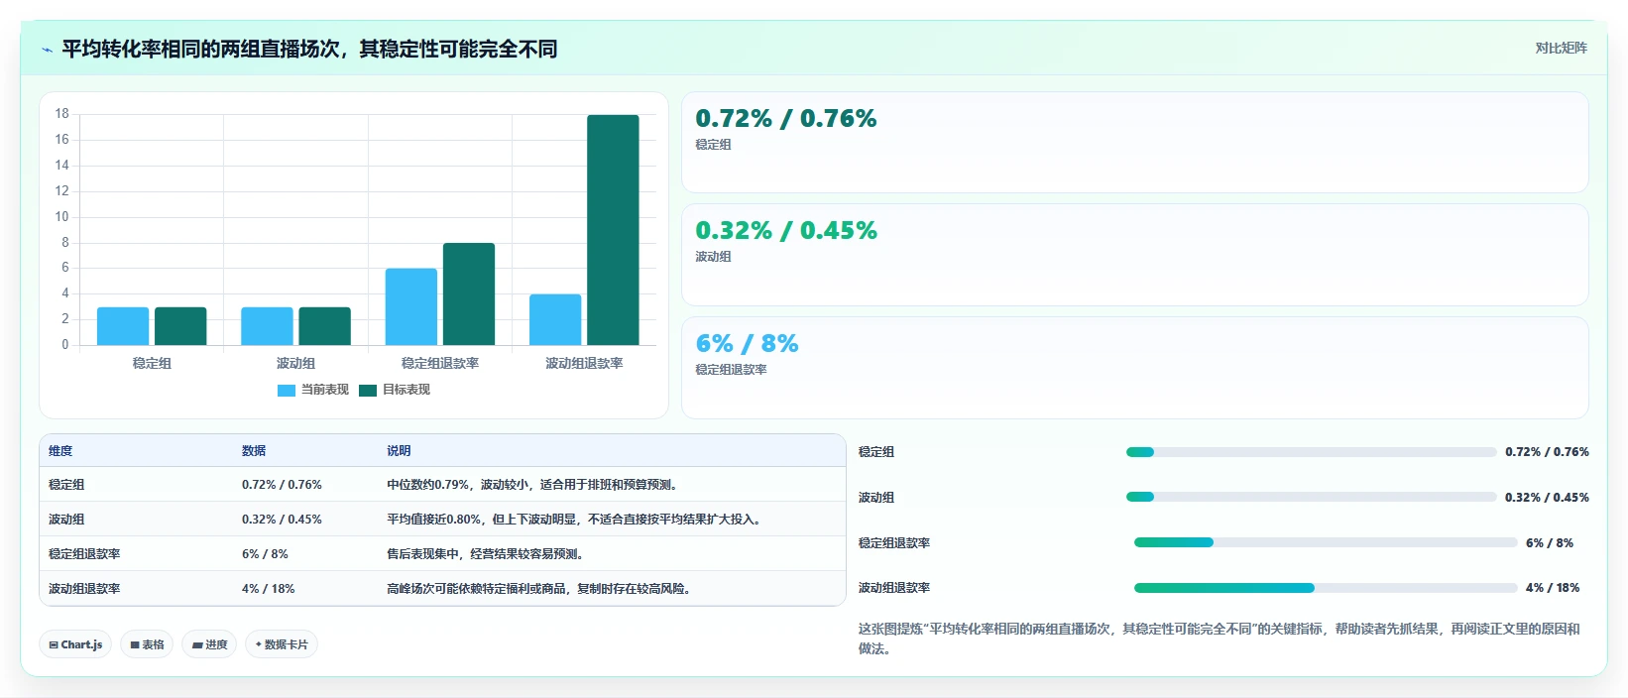The image size is (1628, 698).
Task: Click the tall 波动组退款率 target bar in chart
Action: (x=613, y=230)
